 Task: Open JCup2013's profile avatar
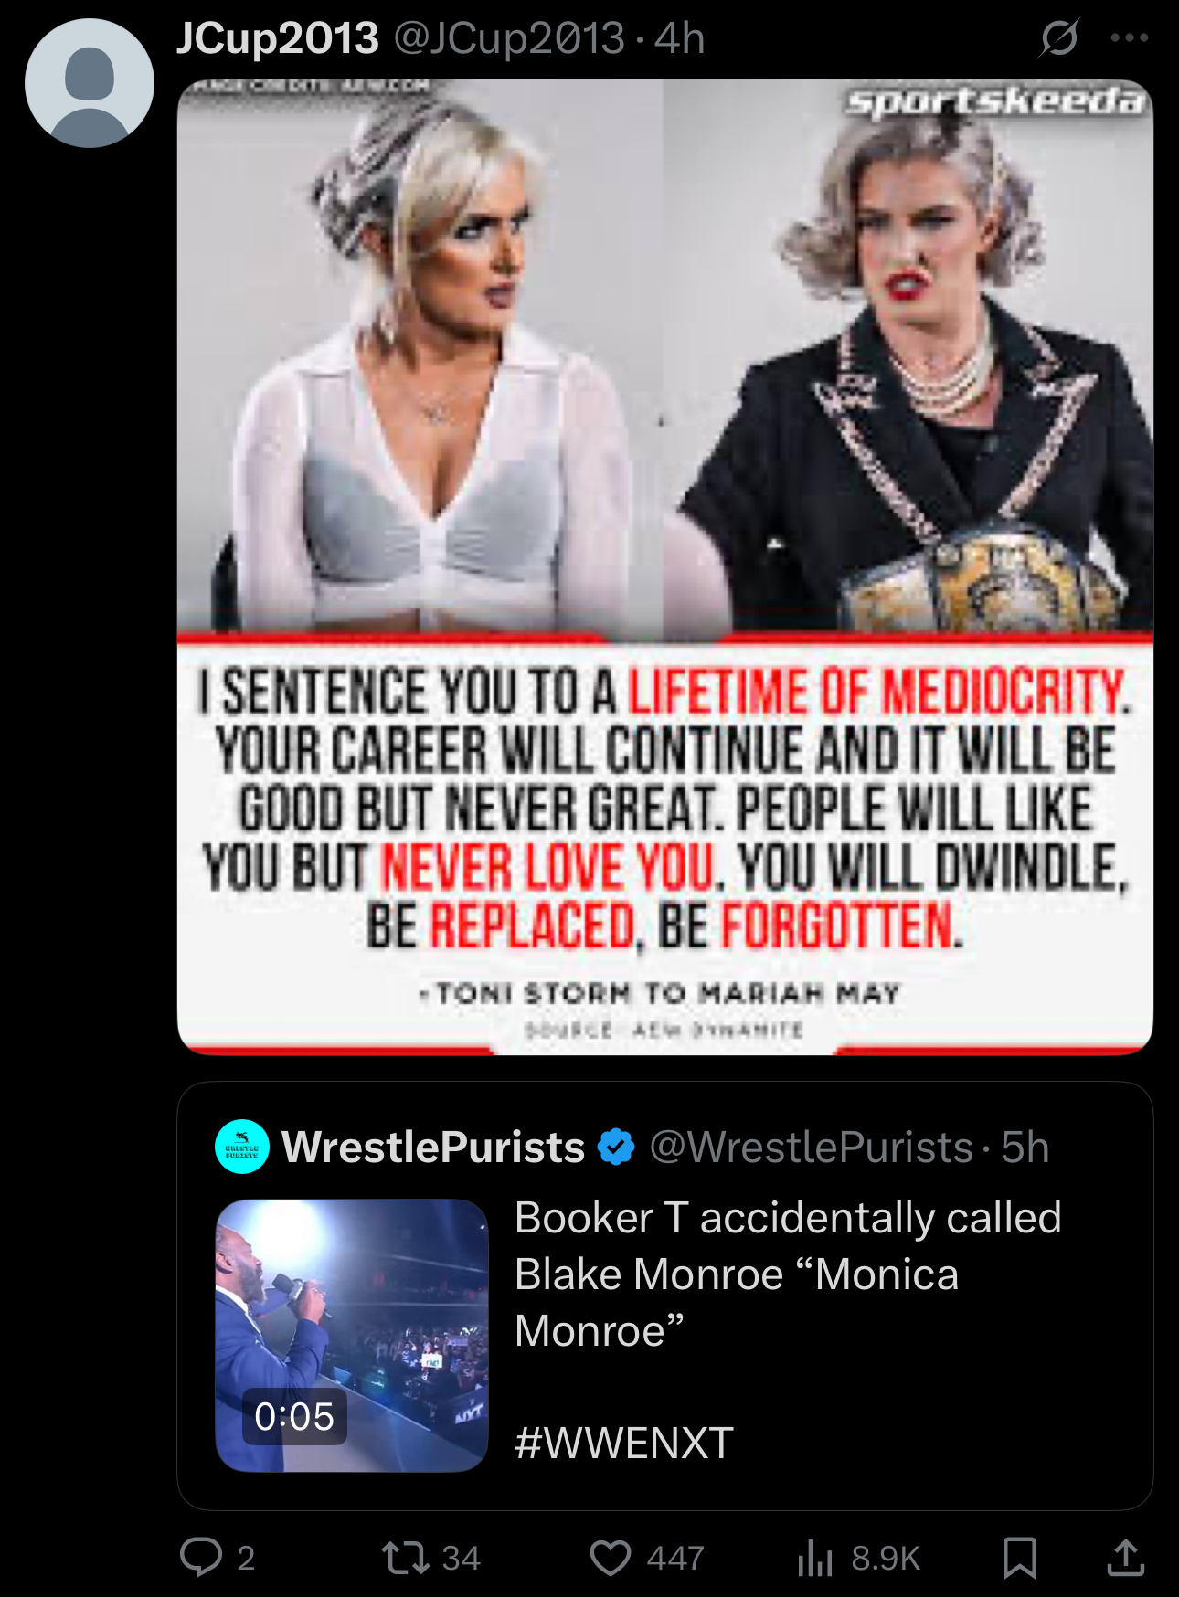coord(90,83)
